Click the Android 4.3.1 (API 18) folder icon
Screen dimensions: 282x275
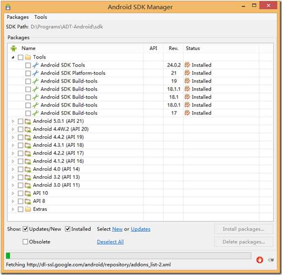[x=28, y=145]
